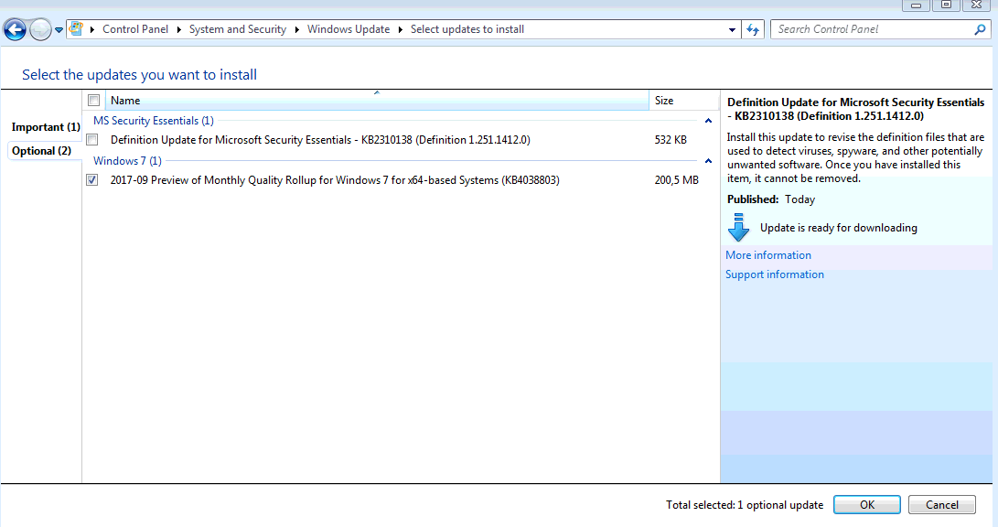Click the greyed Forward arrow button
Image resolution: width=998 pixels, height=527 pixels.
click(41, 29)
